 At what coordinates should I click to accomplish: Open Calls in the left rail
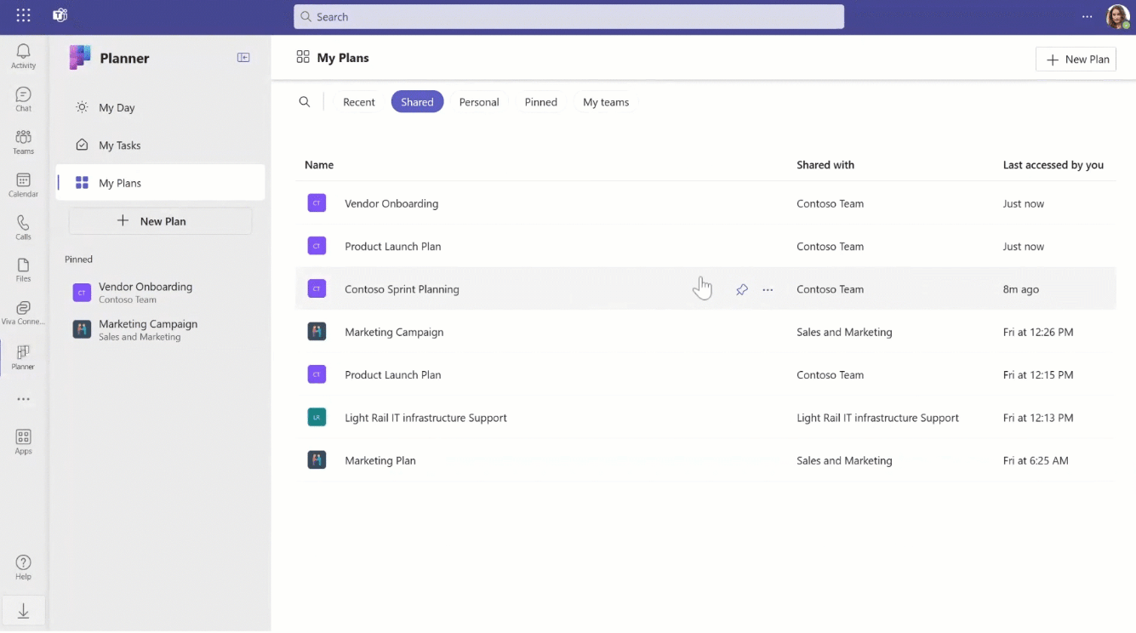[x=23, y=227]
